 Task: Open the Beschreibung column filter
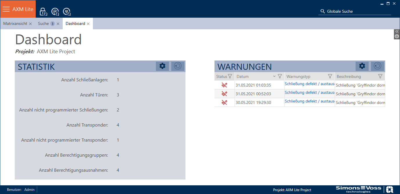pyautogui.click(x=380, y=76)
